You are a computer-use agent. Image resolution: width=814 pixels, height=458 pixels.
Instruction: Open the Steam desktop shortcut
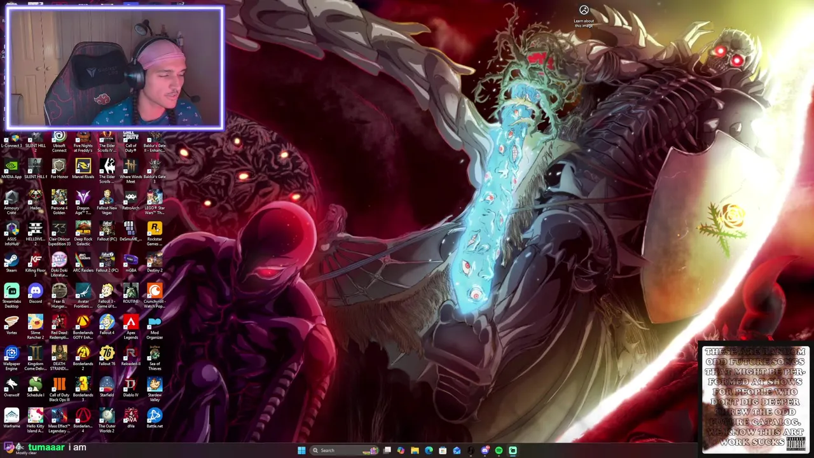11,263
